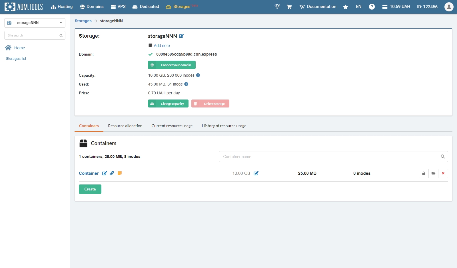Click the green Create button
The height and width of the screenshot is (268, 457).
[90, 189]
